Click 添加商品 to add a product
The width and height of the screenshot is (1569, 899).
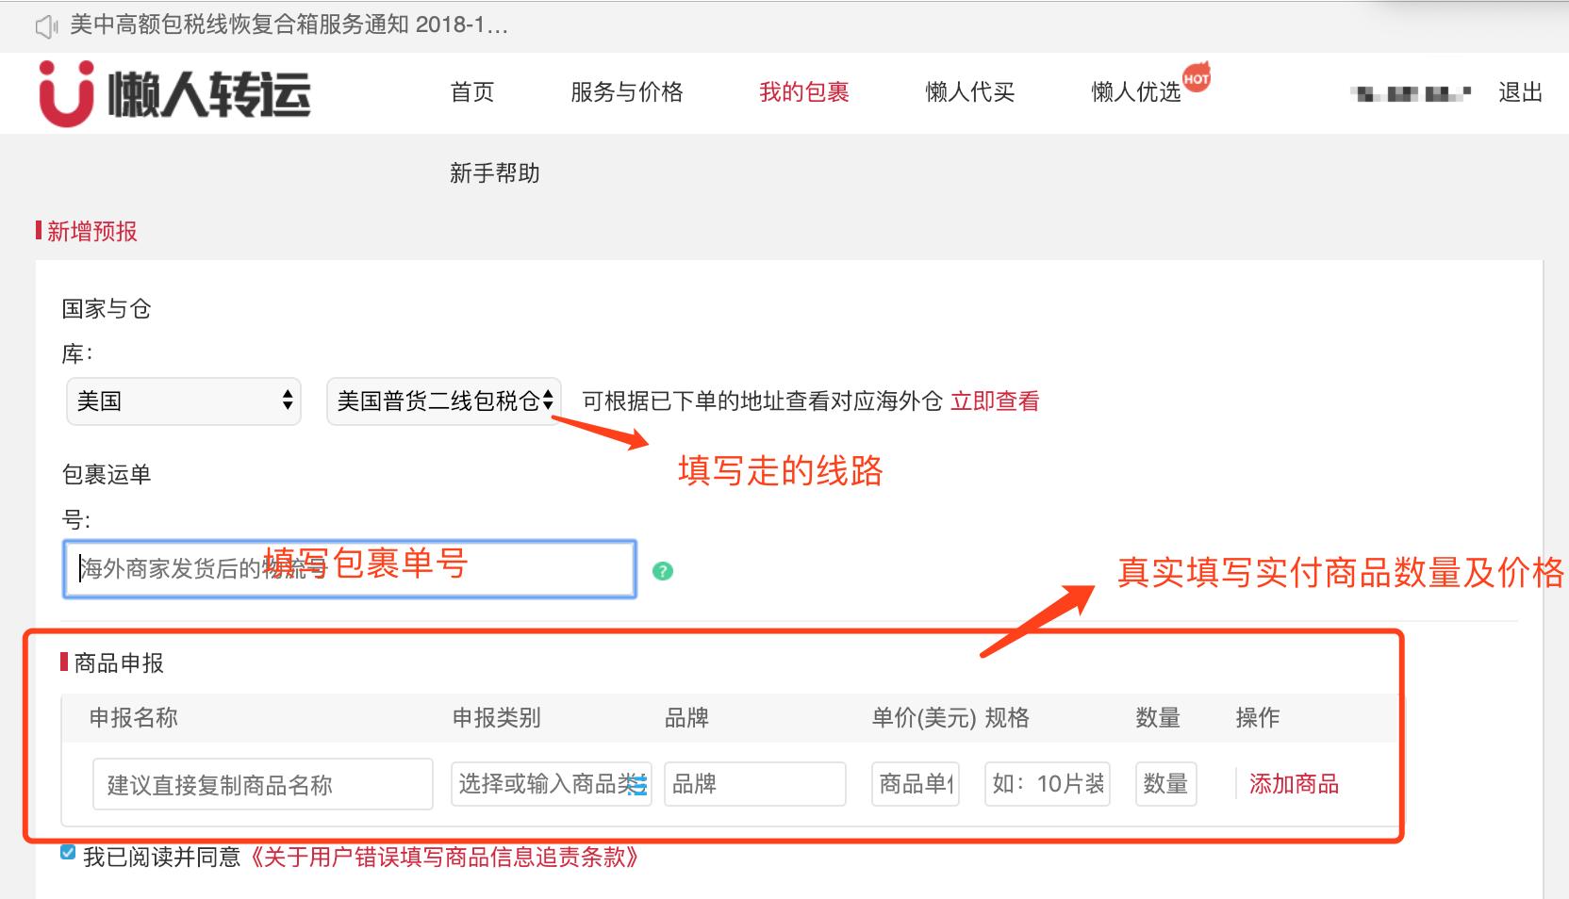coord(1295,784)
